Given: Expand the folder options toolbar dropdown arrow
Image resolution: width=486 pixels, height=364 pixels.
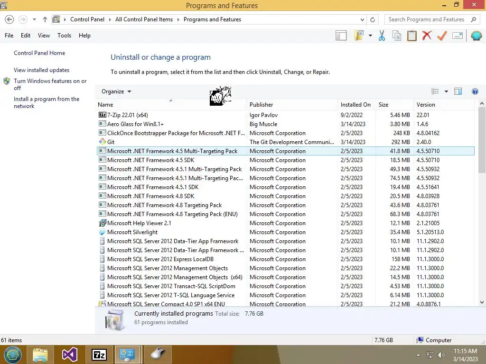Looking at the screenshot, I should (x=370, y=36).
